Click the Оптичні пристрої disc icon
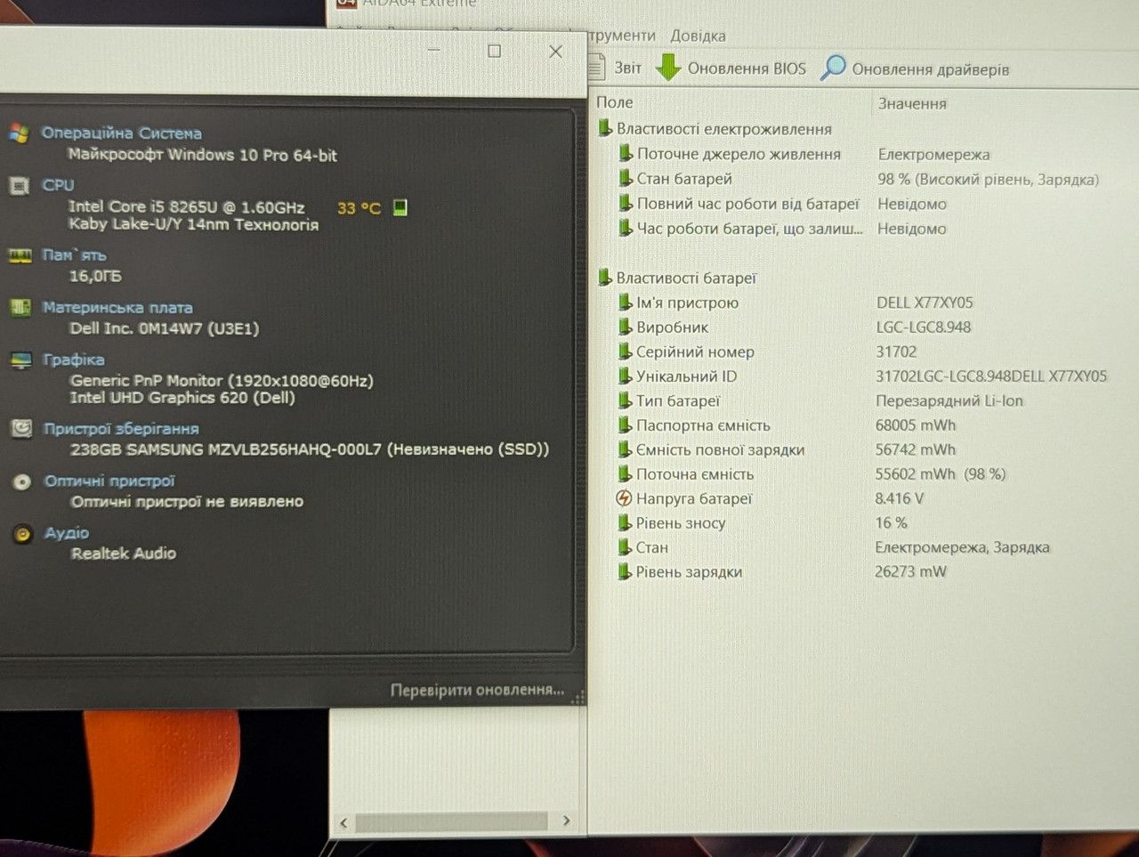Screen dimensions: 1139x857 pos(22,481)
